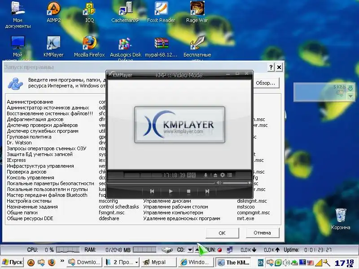The image size is (359, 269).
Task: Click hard disk icon in monitor bar
Action: coord(167,250)
